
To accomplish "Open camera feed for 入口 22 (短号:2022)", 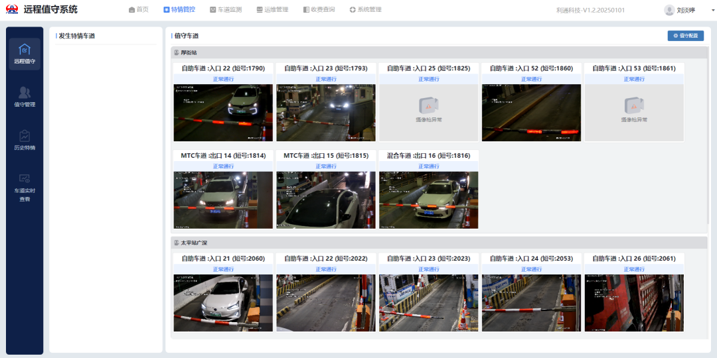I will (x=325, y=303).
